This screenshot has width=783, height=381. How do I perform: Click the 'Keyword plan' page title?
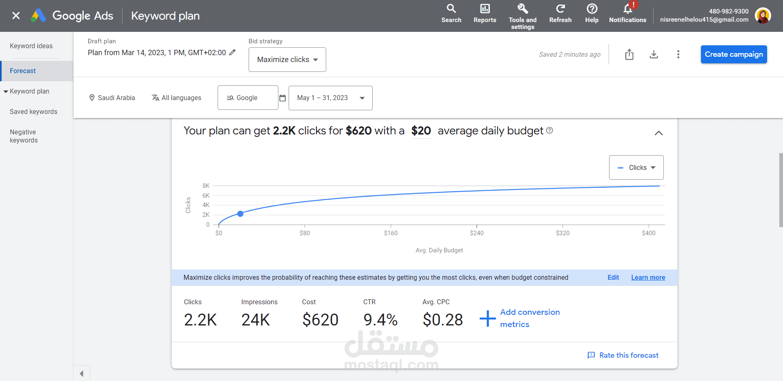pos(165,16)
